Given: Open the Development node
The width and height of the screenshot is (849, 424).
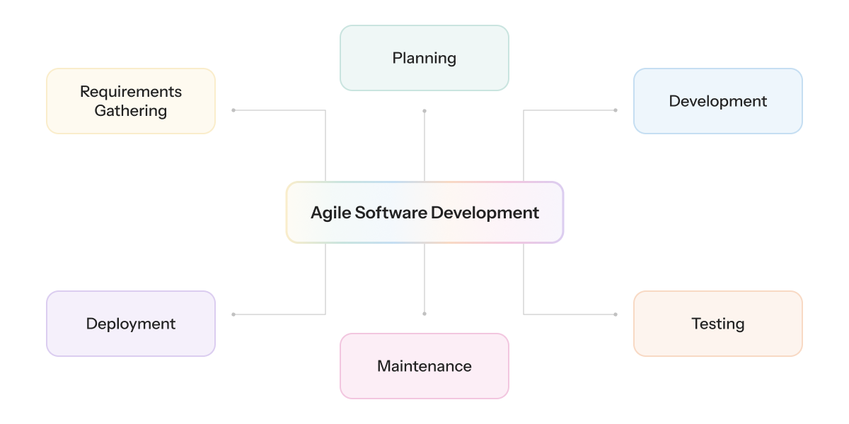Looking at the screenshot, I should pos(718,101).
